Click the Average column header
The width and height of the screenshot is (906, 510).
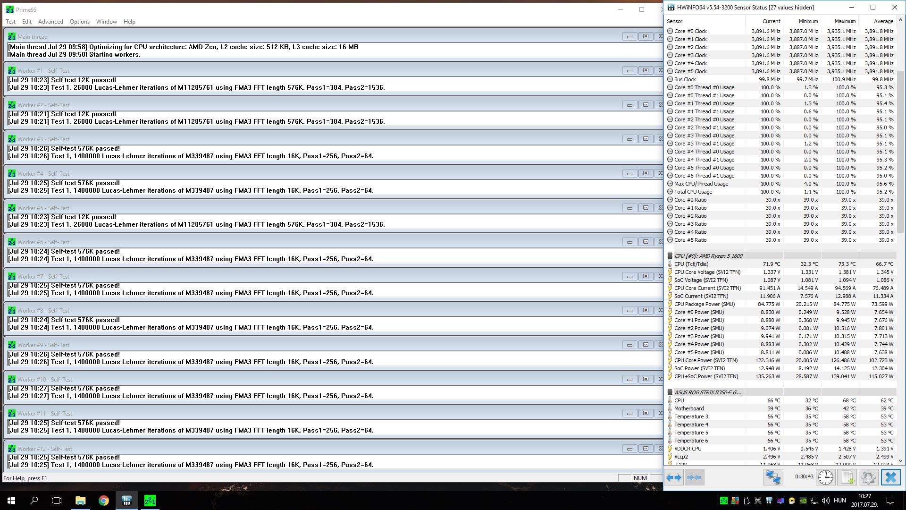pos(877,21)
